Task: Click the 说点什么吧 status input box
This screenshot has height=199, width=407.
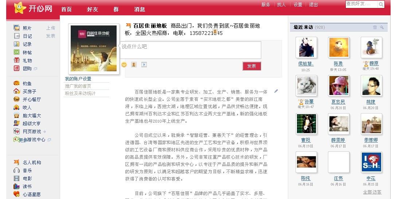Action: click(x=190, y=50)
